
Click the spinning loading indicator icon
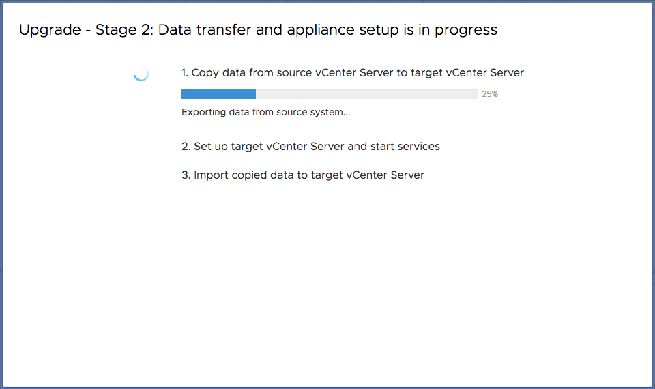click(x=141, y=74)
